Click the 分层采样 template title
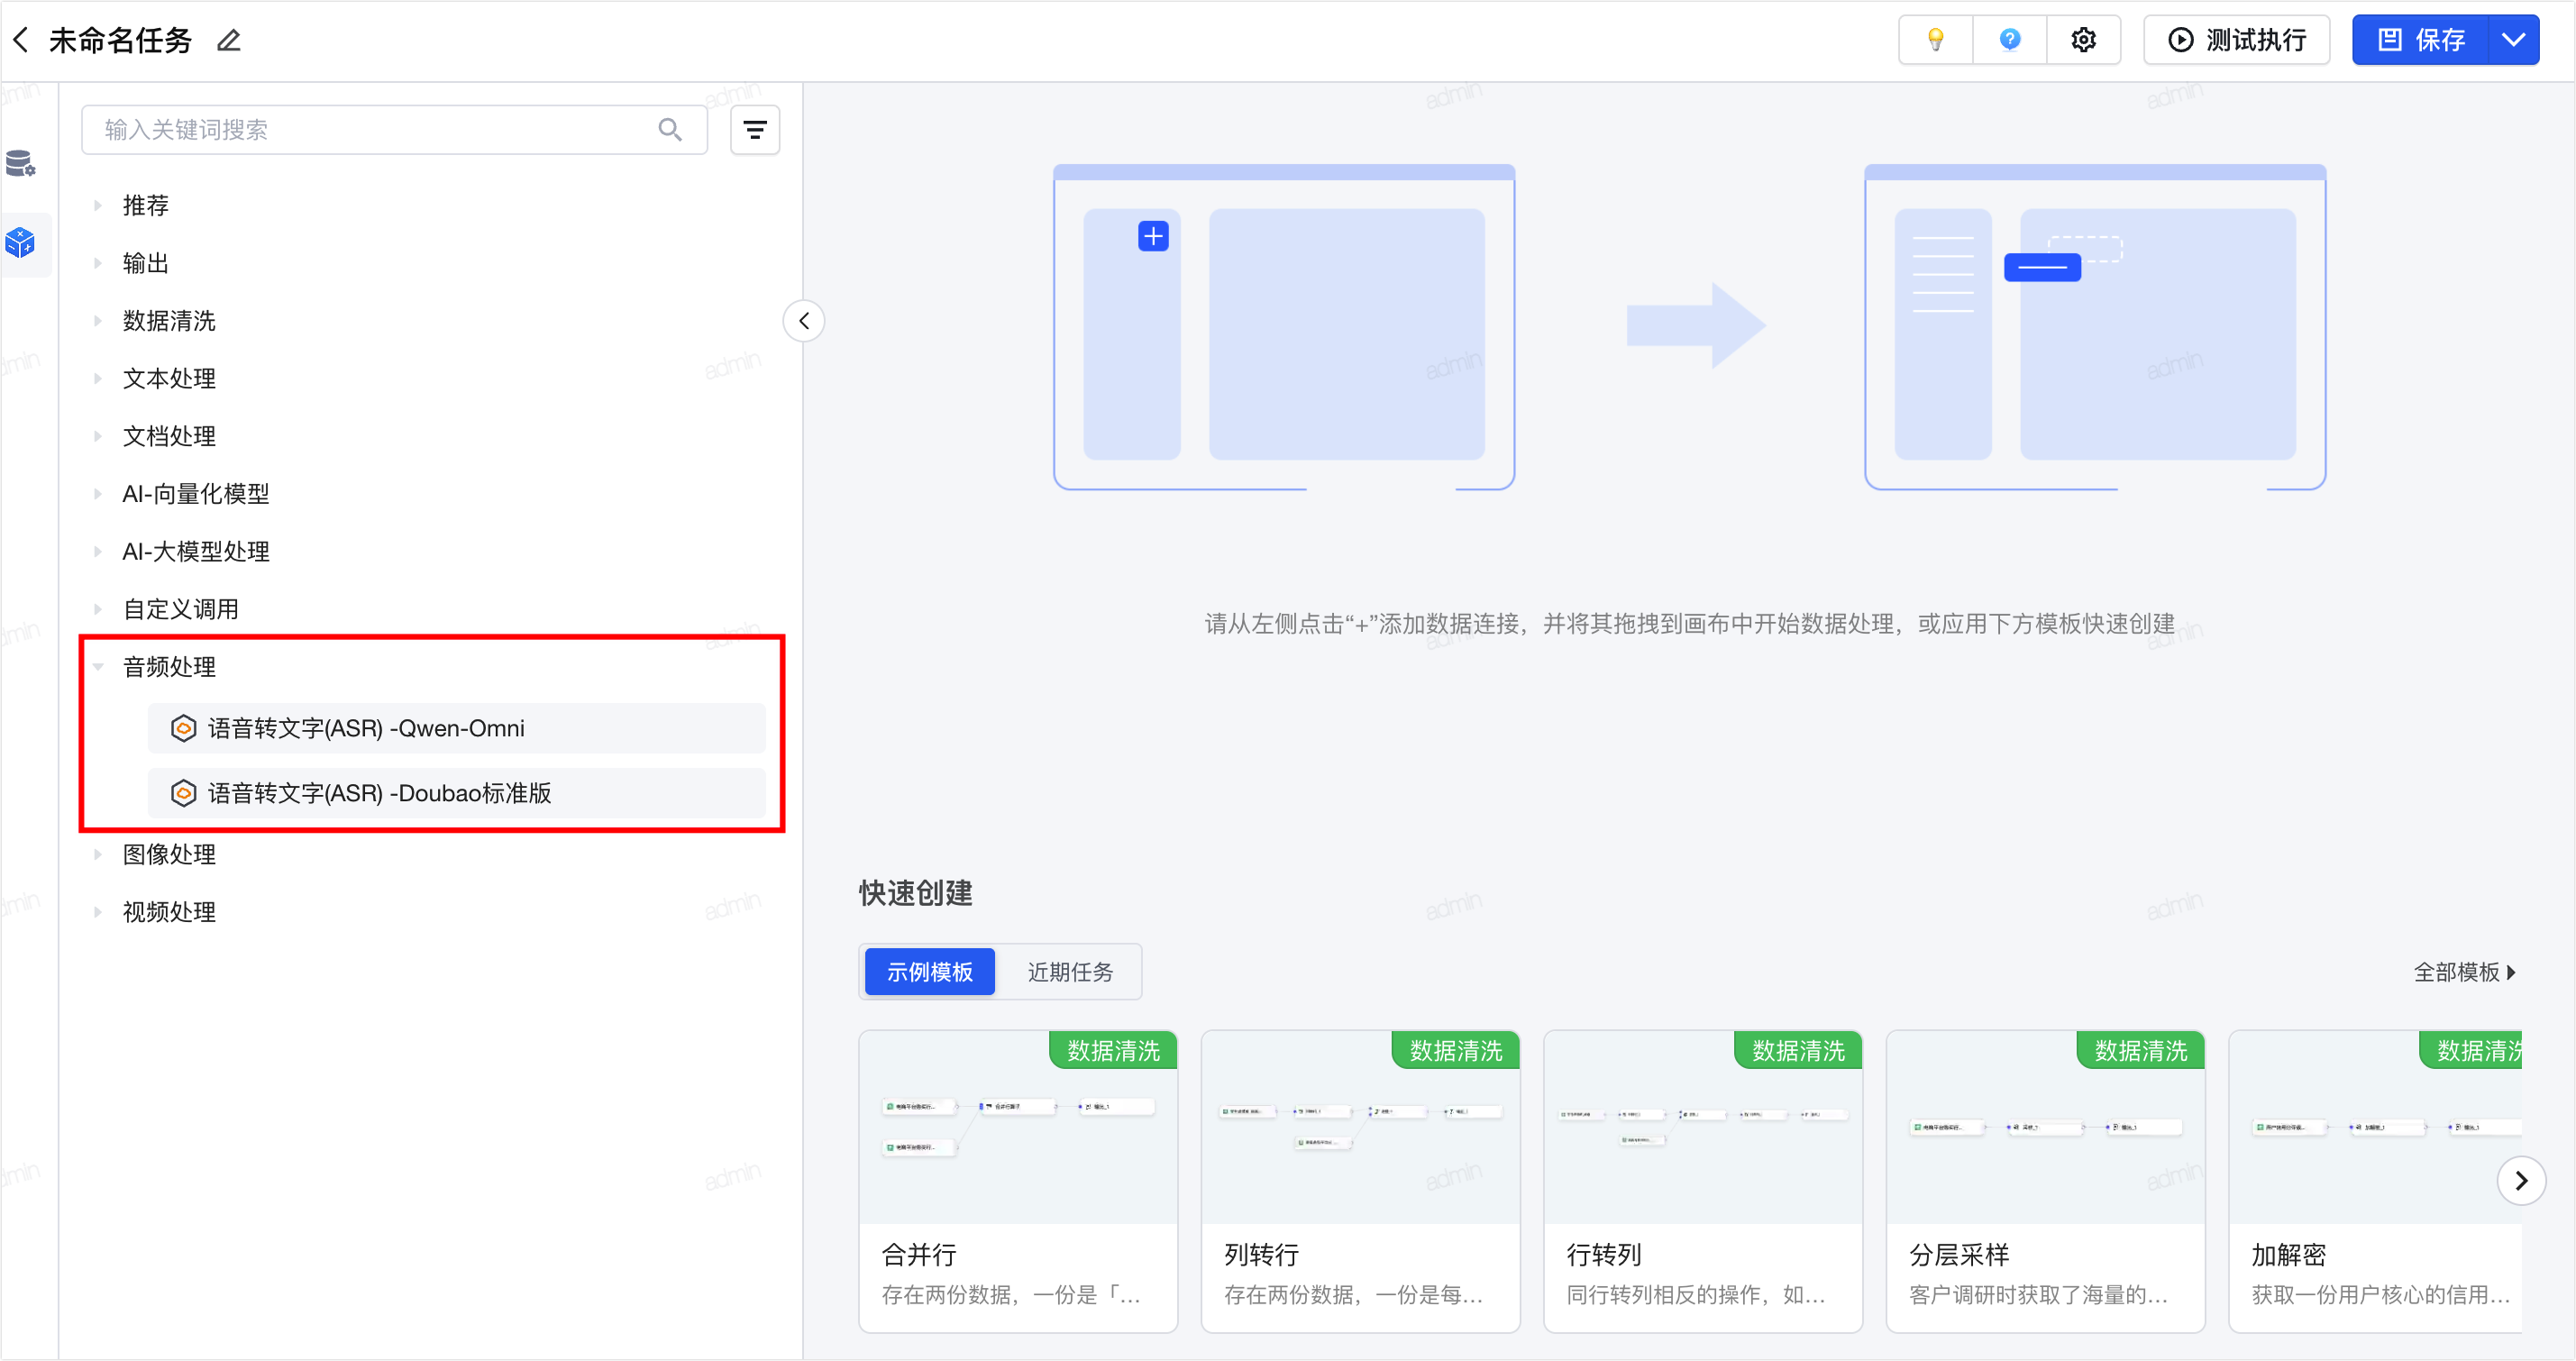The width and height of the screenshot is (2576, 1361). tap(1959, 1255)
